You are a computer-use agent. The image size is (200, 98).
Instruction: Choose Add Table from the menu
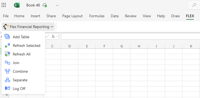[23, 37]
